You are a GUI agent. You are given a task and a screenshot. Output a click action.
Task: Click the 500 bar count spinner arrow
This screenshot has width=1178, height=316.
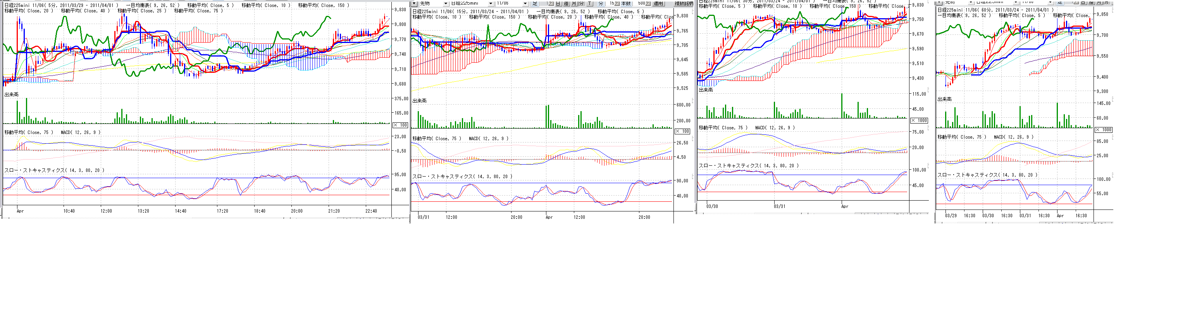click(648, 3)
